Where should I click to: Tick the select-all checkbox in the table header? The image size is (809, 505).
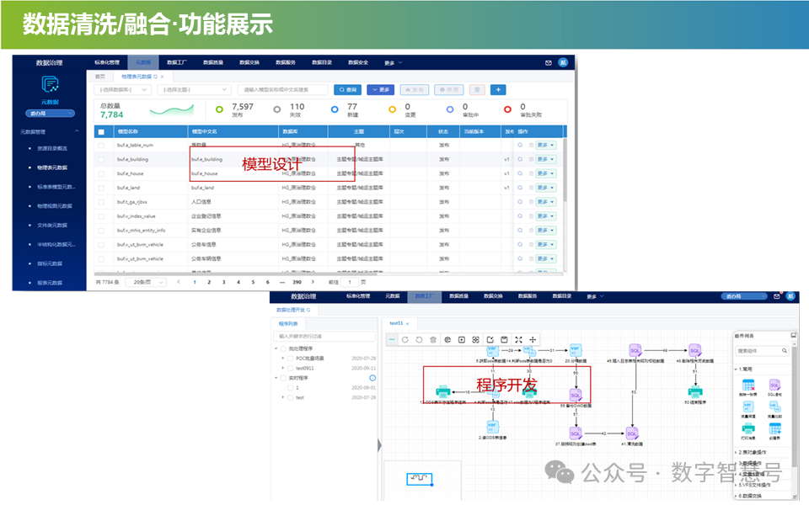101,132
